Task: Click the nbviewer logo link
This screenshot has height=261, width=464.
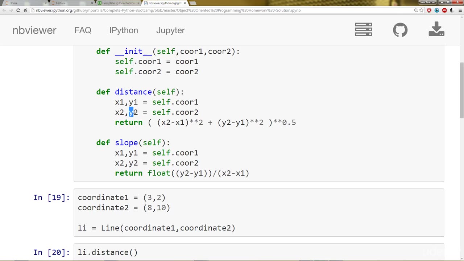Action: coord(34,30)
